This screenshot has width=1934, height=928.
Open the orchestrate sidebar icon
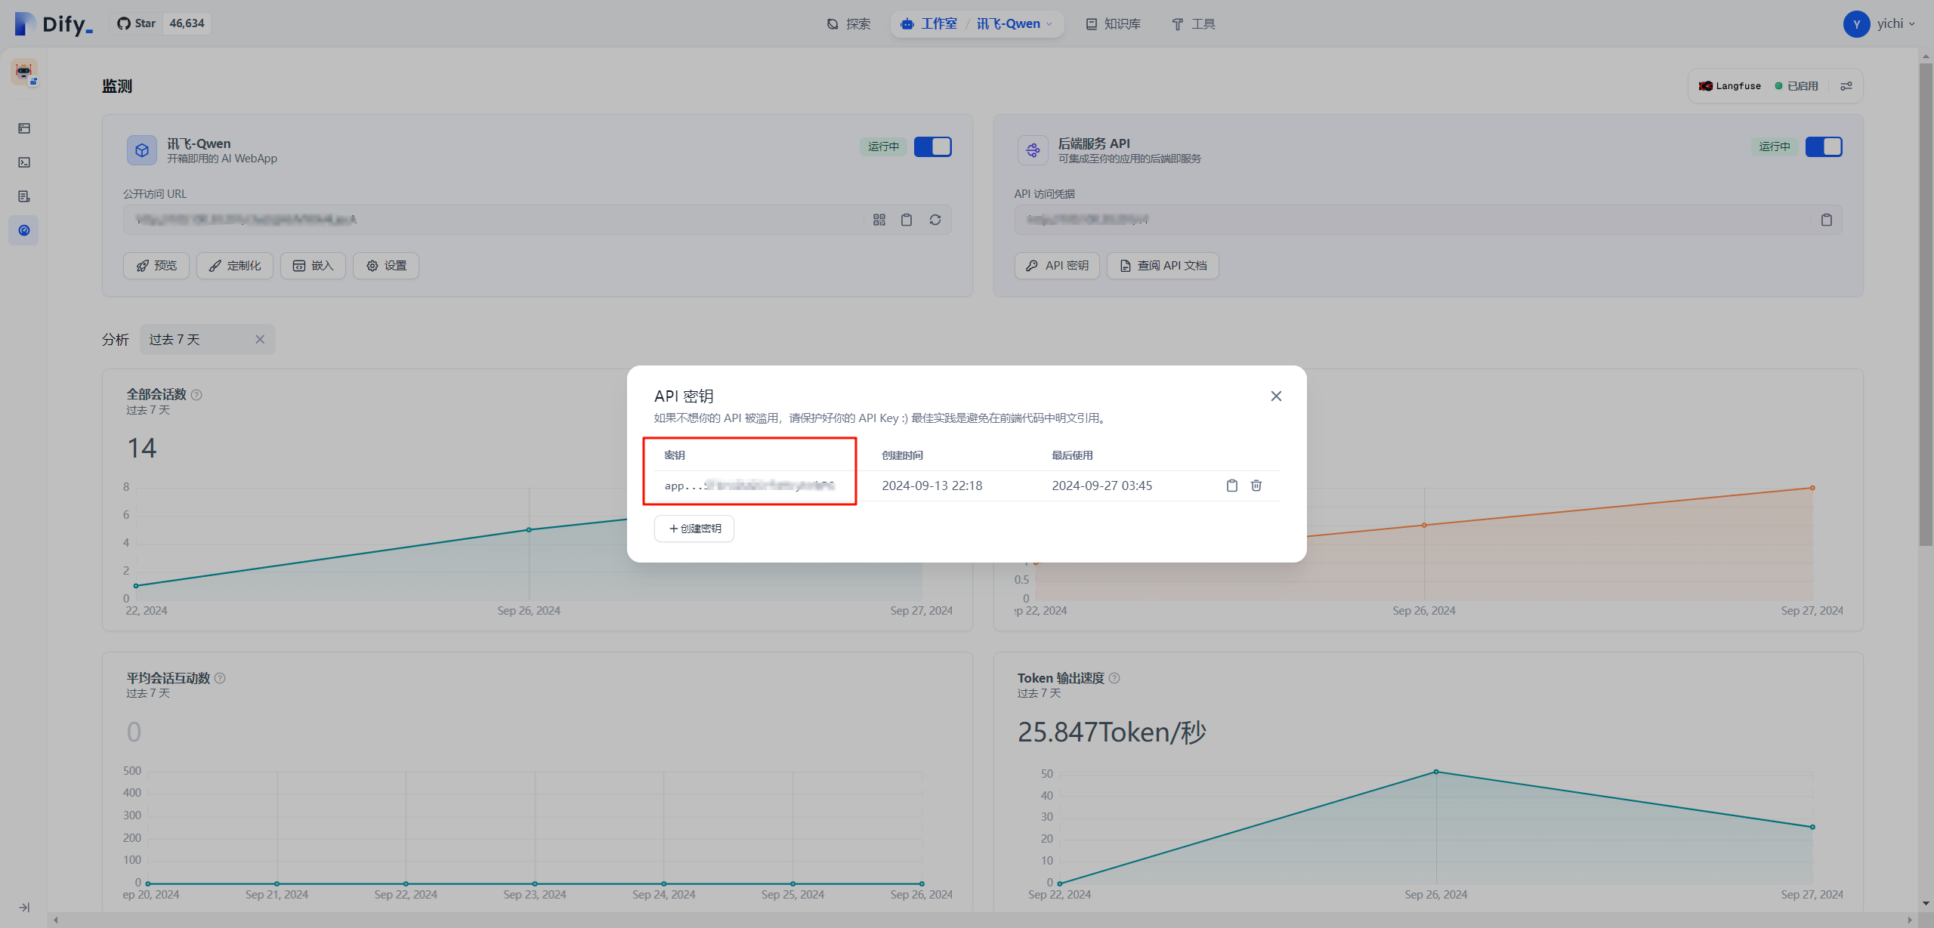pyautogui.click(x=24, y=128)
